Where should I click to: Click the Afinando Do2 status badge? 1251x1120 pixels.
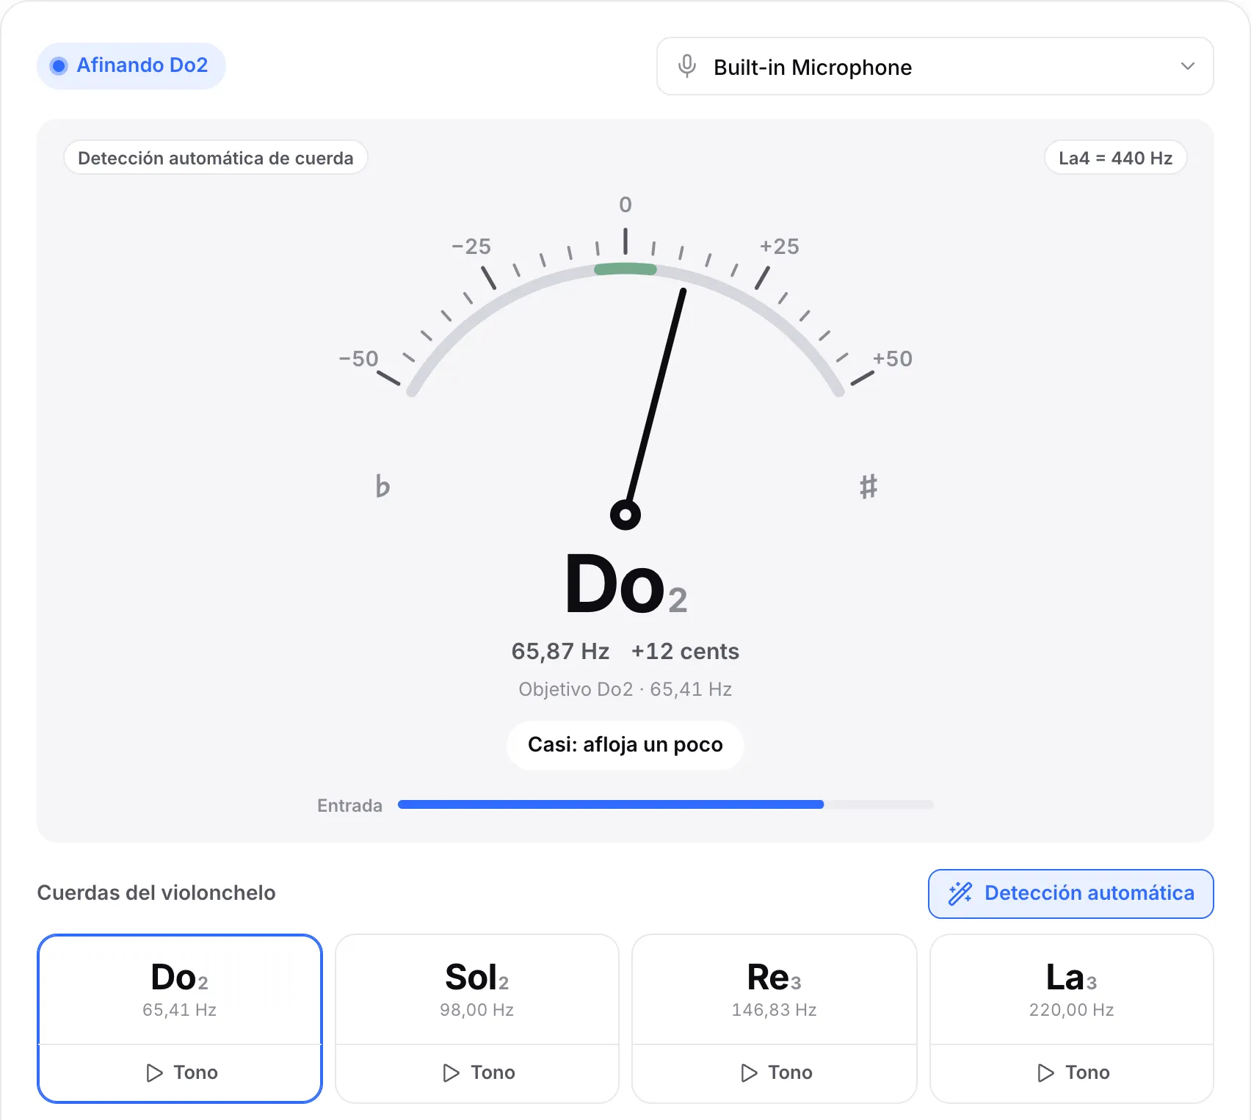[131, 65]
